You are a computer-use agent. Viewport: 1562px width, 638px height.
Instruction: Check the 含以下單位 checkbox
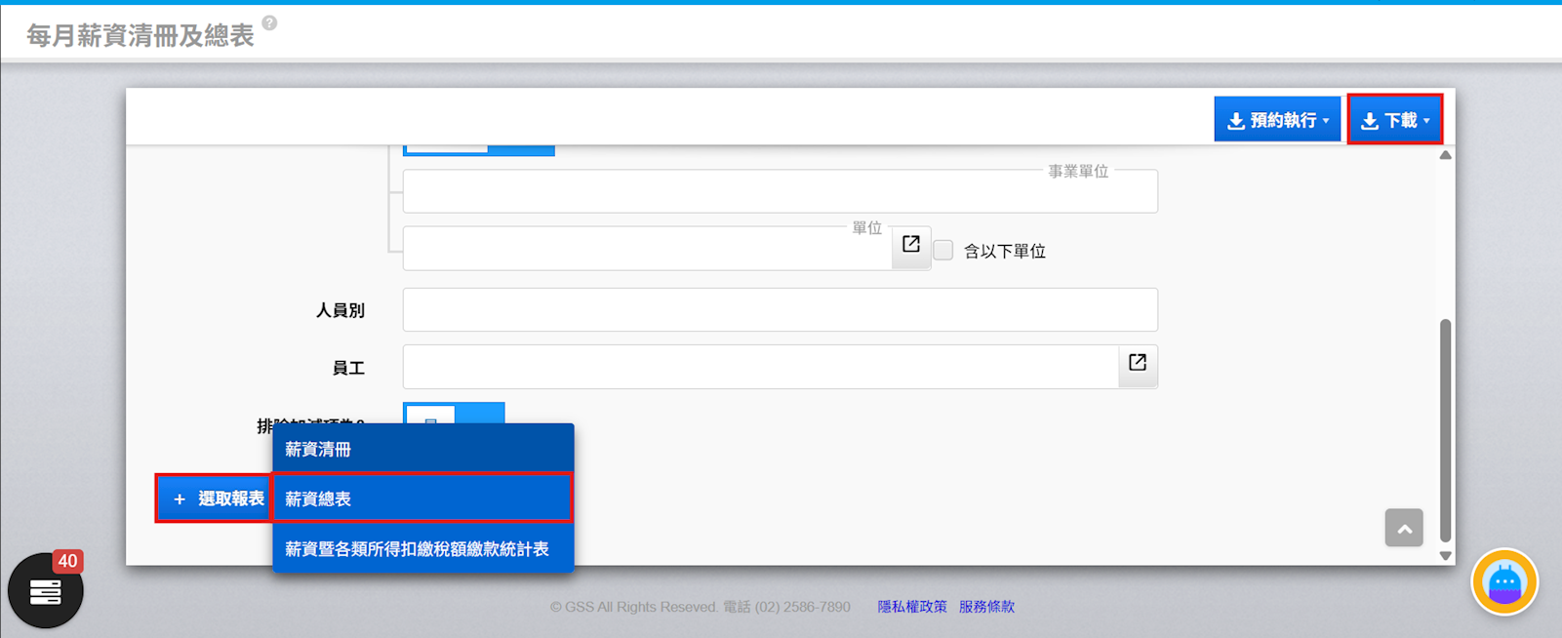pyautogui.click(x=943, y=251)
